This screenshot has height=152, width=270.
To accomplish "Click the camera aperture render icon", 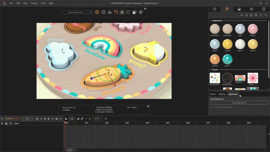I will pos(141,12).
